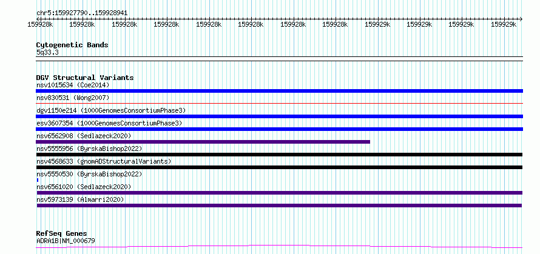Viewport: 540px width, 254px height.
Task: Select the purple bar under nsv6562908
Action: pos(203,142)
